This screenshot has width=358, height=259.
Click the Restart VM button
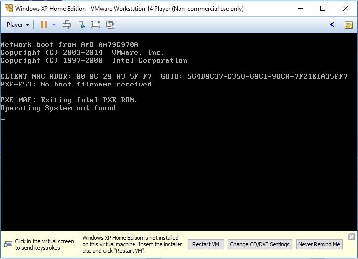click(x=206, y=244)
